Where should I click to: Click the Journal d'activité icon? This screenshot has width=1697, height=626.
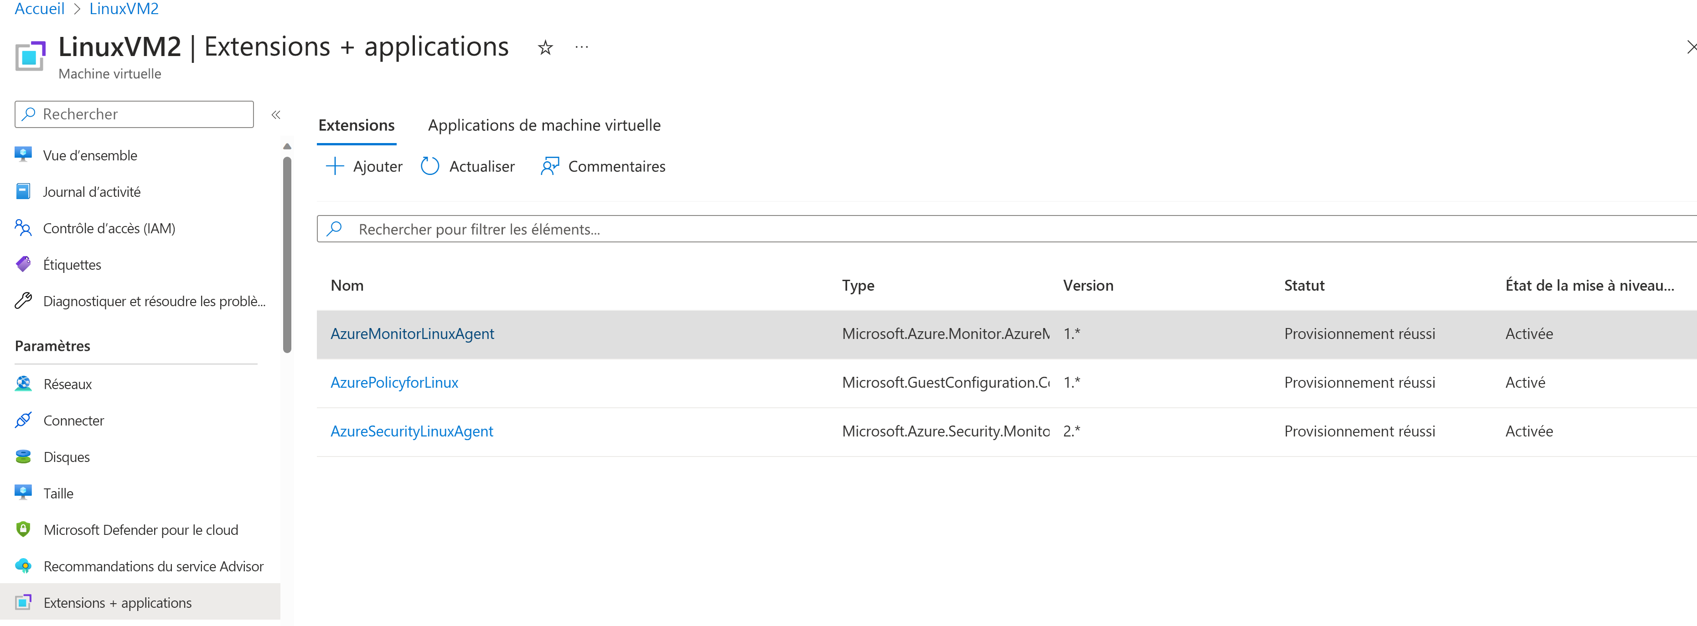click(x=23, y=191)
